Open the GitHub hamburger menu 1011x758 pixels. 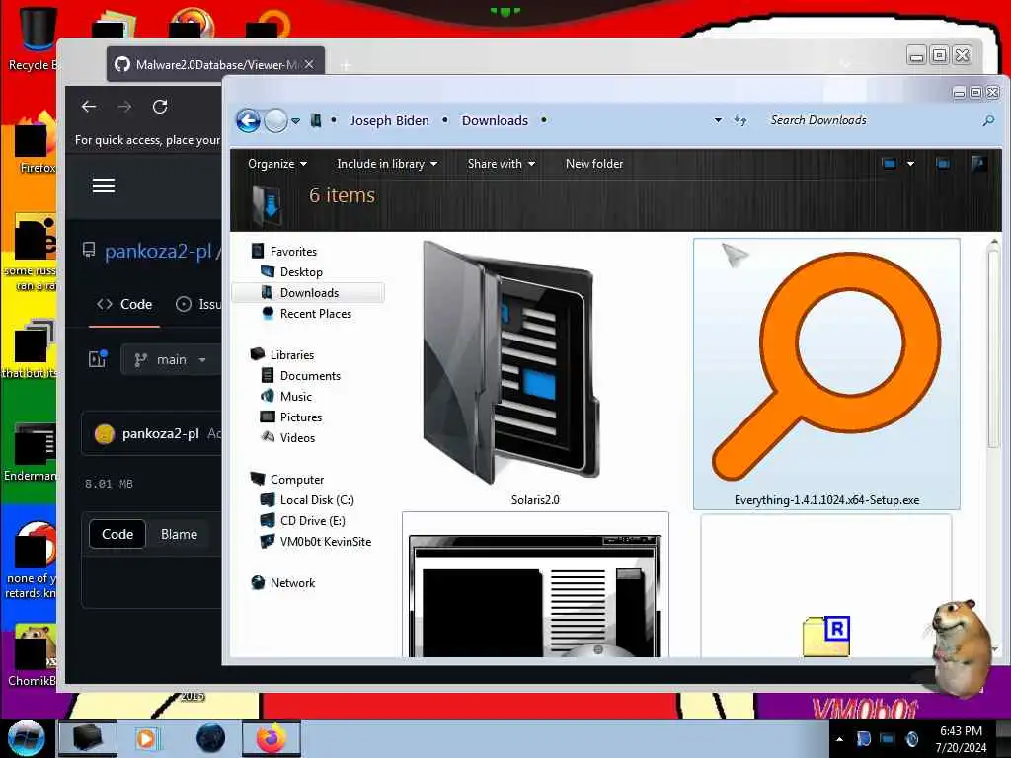pos(103,186)
